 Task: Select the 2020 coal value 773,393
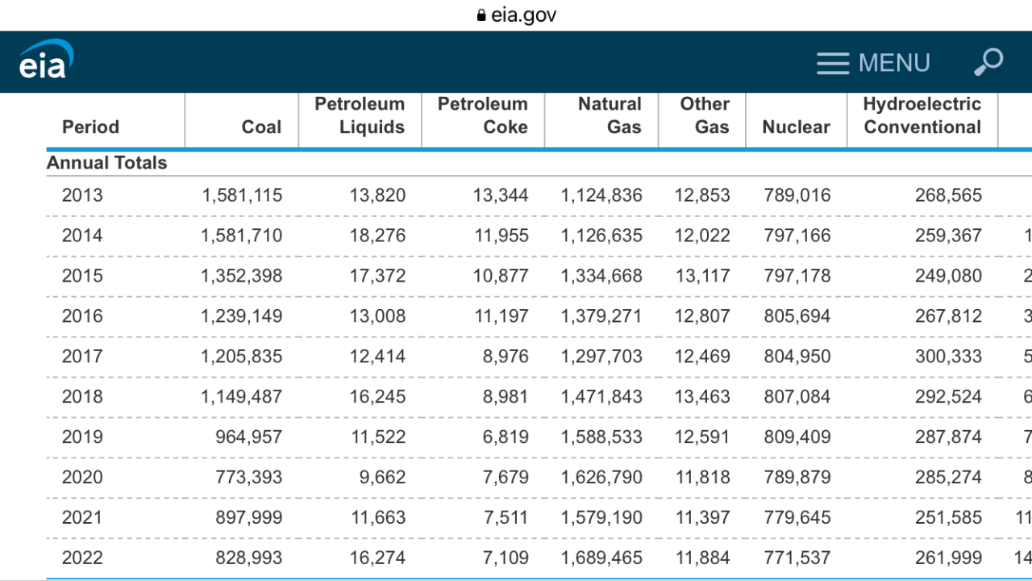click(x=248, y=477)
